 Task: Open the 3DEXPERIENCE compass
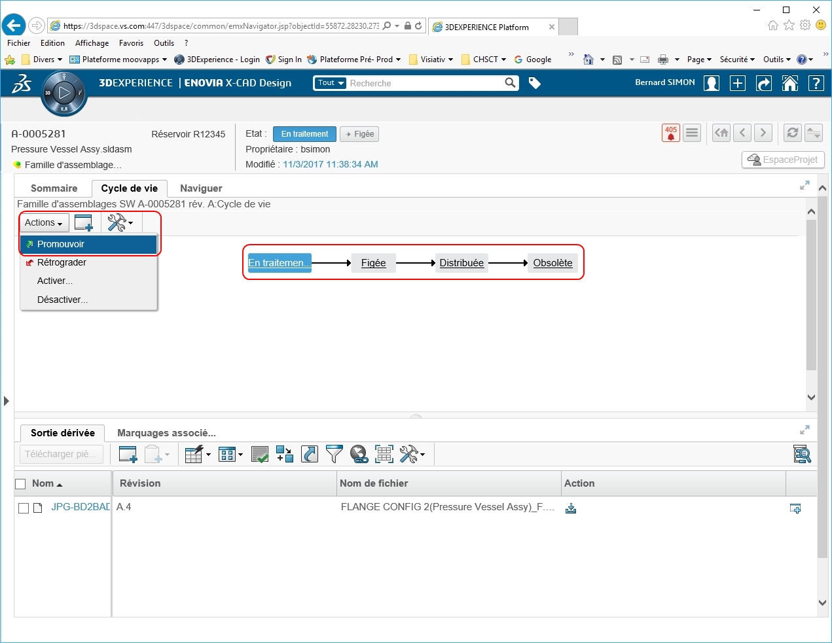coord(63,93)
